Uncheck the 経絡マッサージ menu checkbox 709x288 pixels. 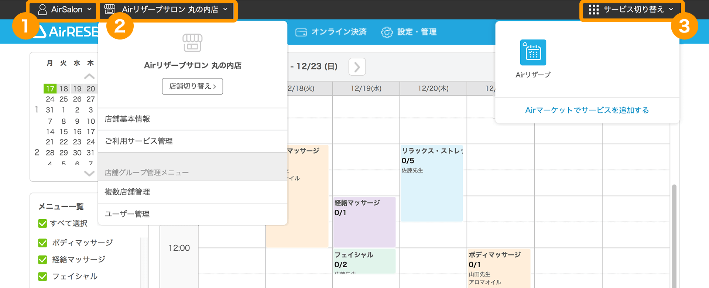42,260
